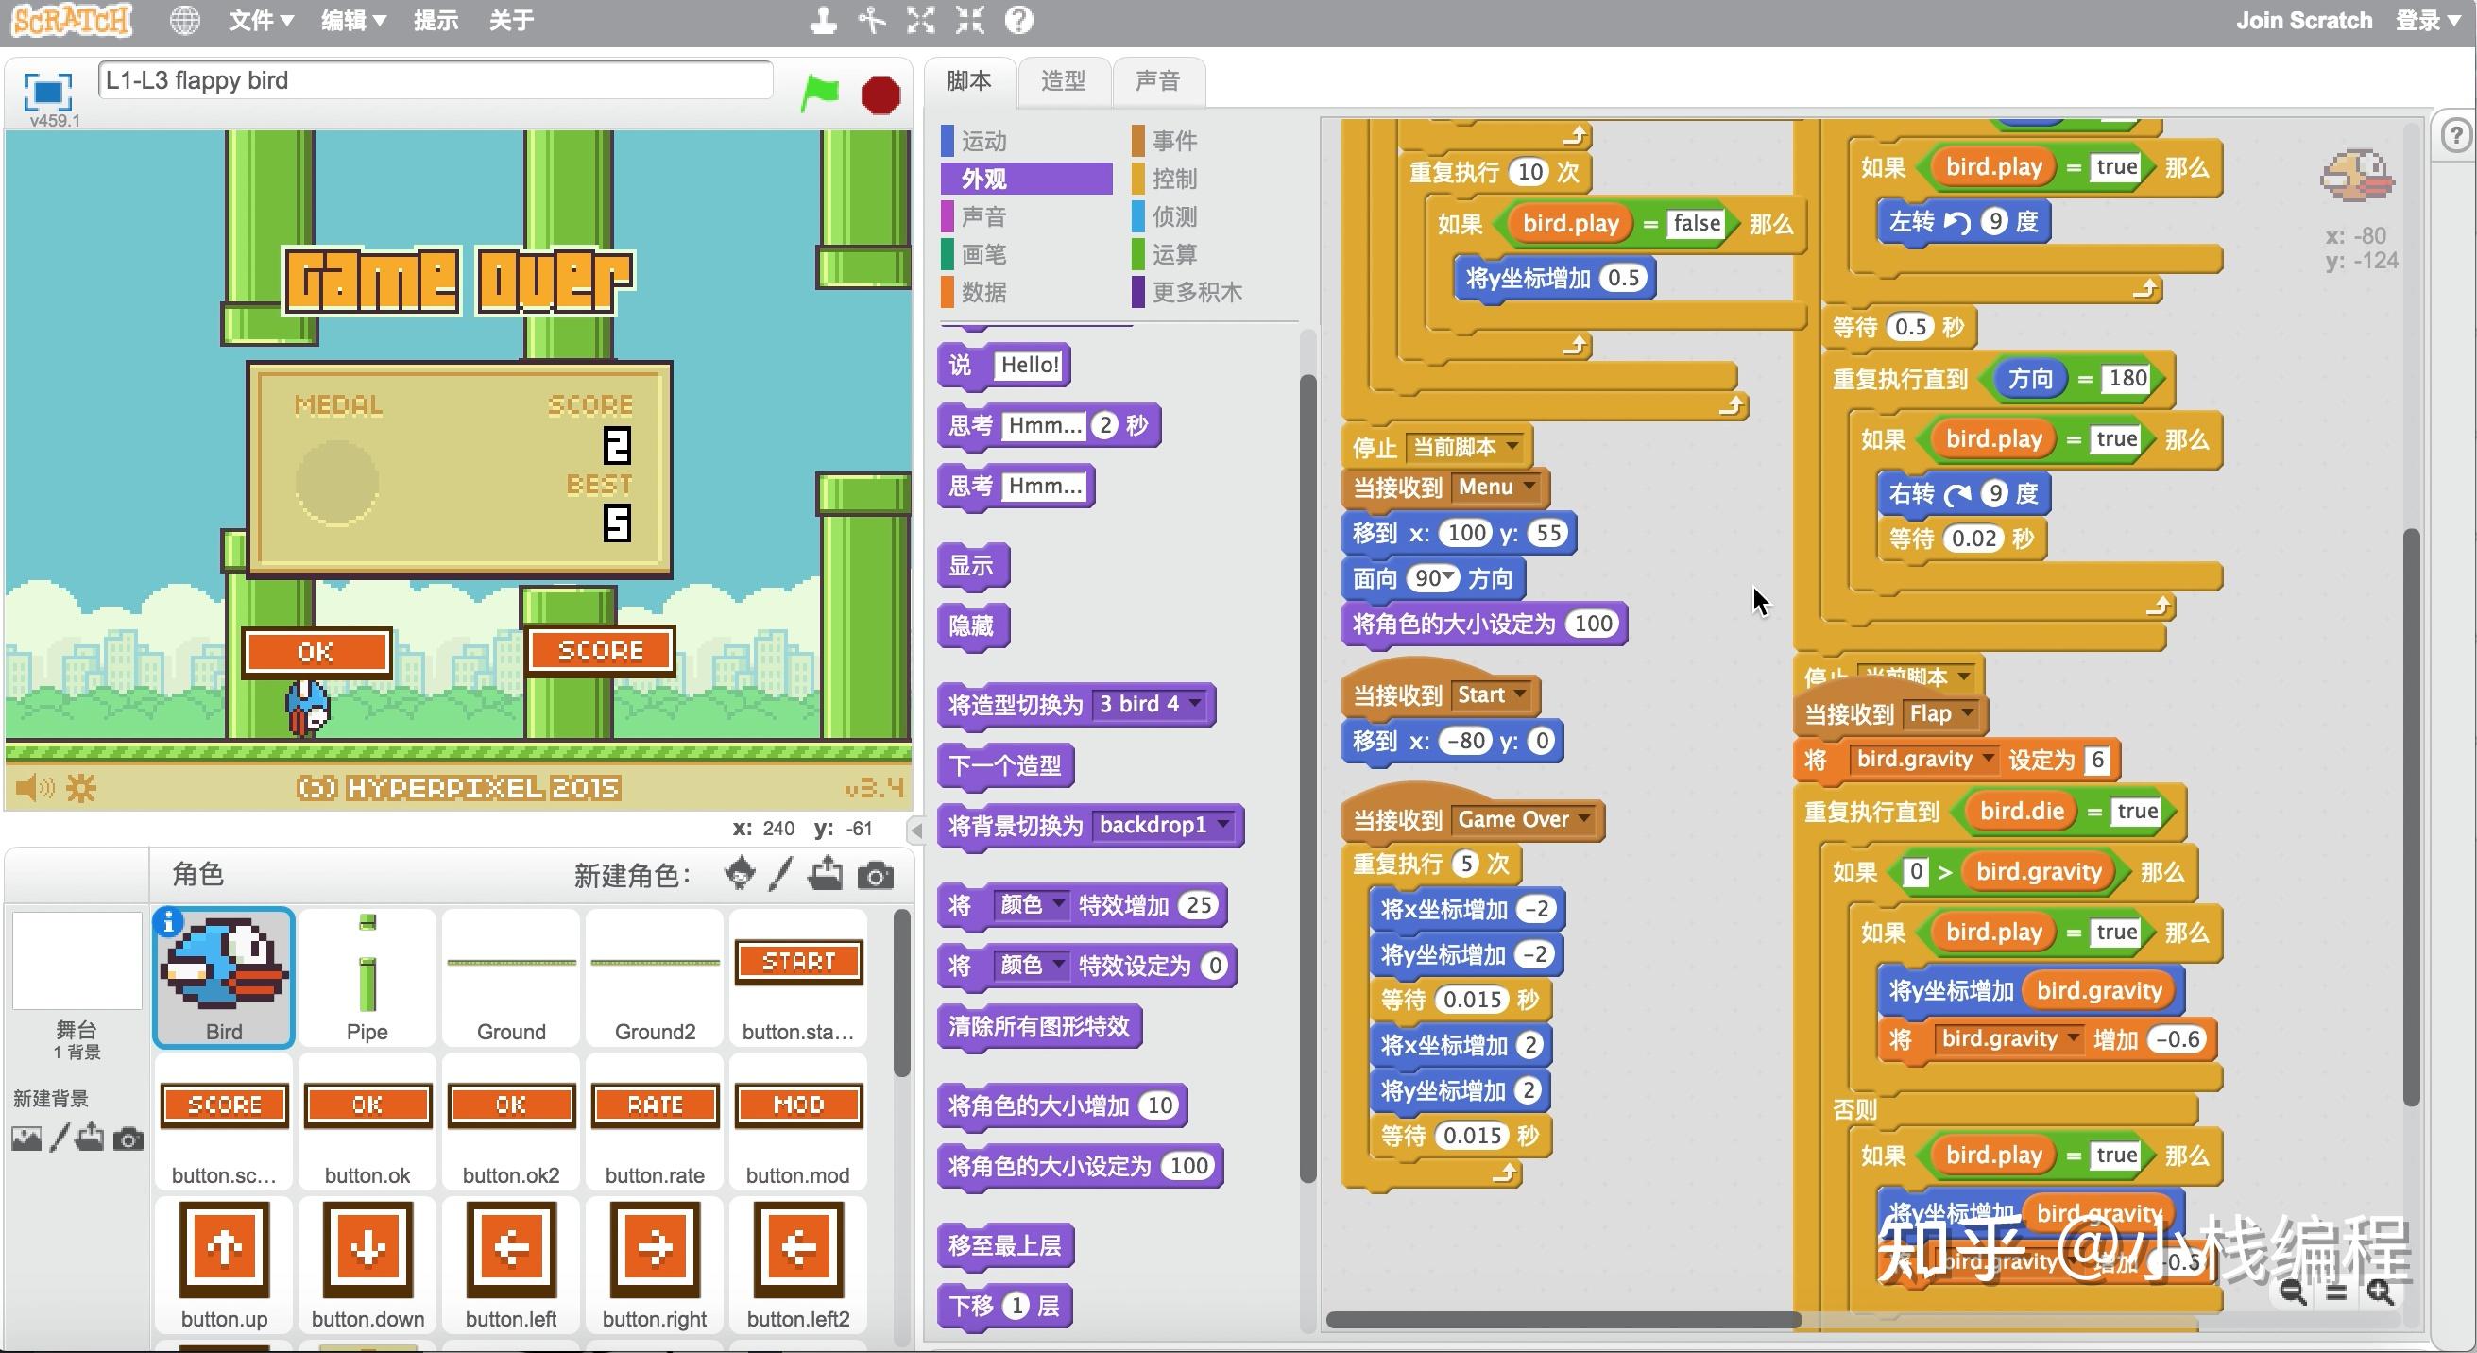2477x1353 pixels.
Task: Select the delete scissors tool
Action: [x=872, y=20]
